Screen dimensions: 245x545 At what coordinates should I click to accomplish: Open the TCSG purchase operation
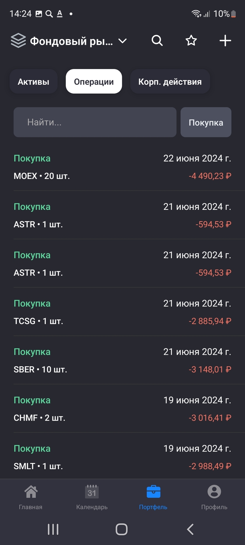click(x=122, y=312)
